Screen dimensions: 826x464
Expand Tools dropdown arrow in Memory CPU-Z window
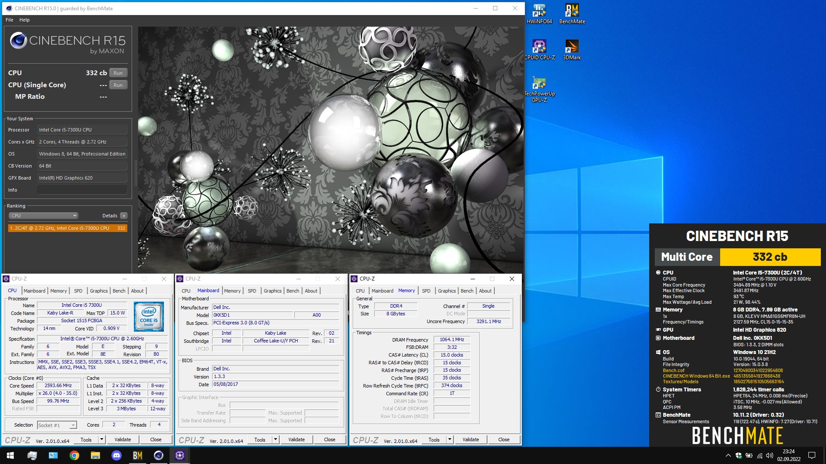coord(450,440)
